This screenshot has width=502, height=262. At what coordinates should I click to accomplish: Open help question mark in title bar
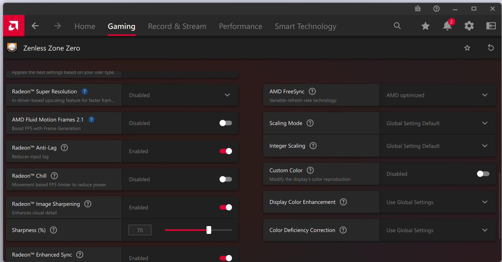pos(436,9)
